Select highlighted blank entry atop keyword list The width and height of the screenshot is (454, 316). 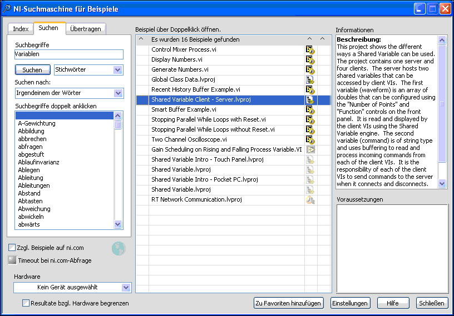(65, 116)
